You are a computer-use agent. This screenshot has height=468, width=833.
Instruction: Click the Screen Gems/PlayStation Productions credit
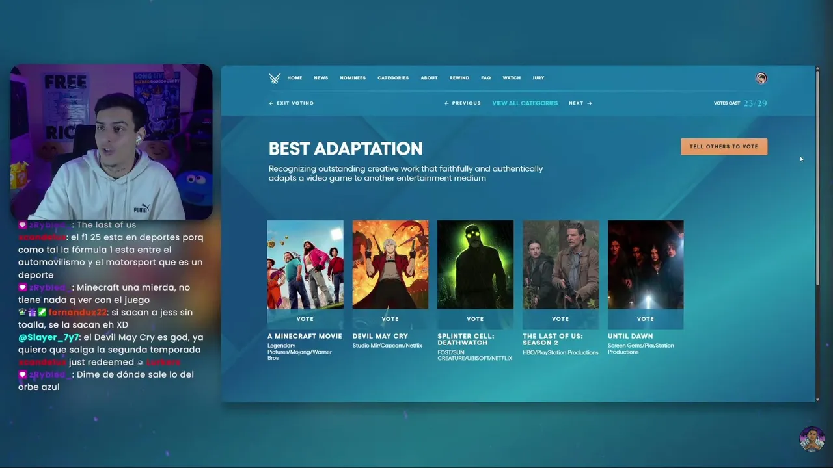pyautogui.click(x=641, y=348)
